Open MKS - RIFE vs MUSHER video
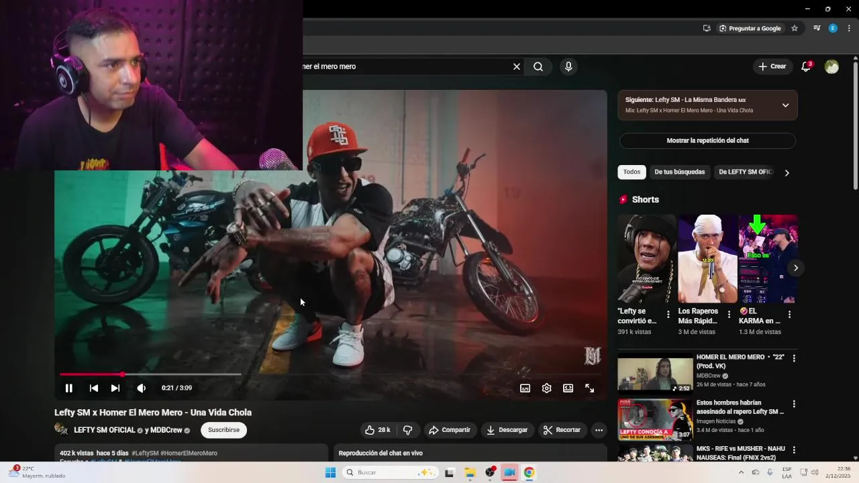The height and width of the screenshot is (483, 859). point(655,453)
